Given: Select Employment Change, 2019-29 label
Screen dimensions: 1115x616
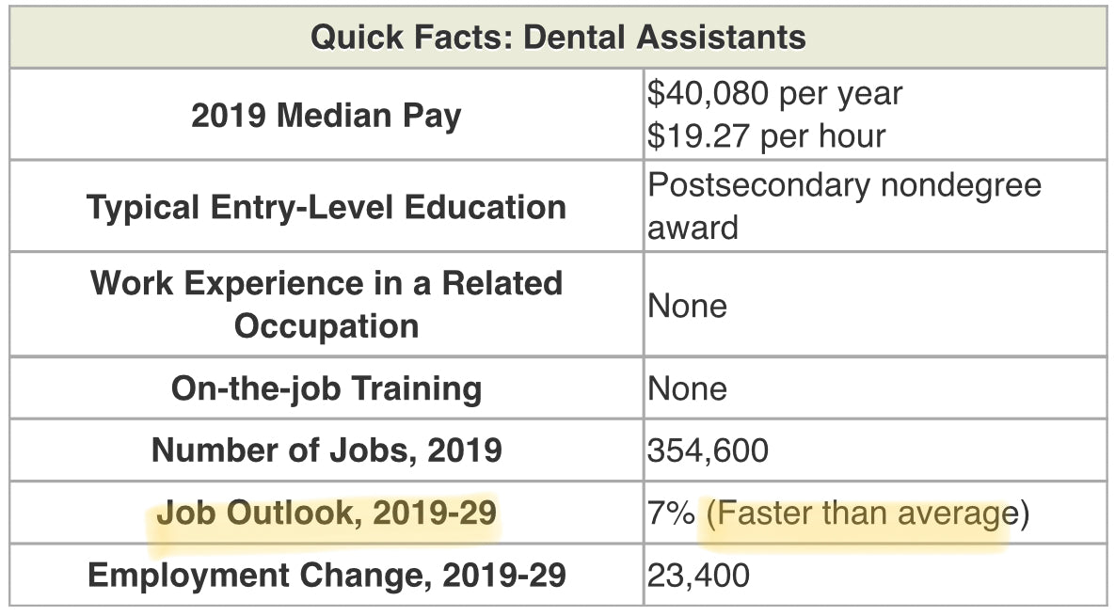Looking at the screenshot, I should tap(327, 575).
